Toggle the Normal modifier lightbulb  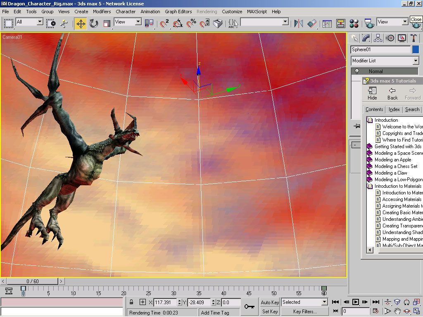pyautogui.click(x=357, y=71)
